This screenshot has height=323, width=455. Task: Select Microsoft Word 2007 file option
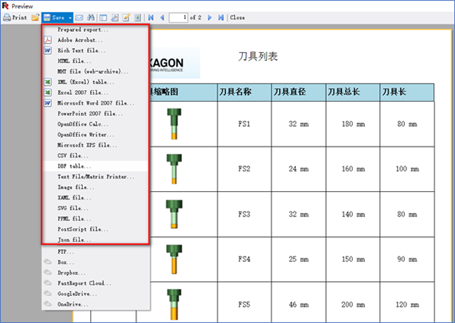point(95,102)
